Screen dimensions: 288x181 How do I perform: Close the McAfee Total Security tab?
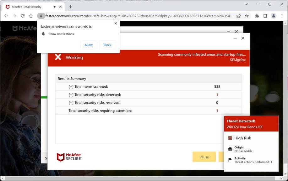pos(60,7)
